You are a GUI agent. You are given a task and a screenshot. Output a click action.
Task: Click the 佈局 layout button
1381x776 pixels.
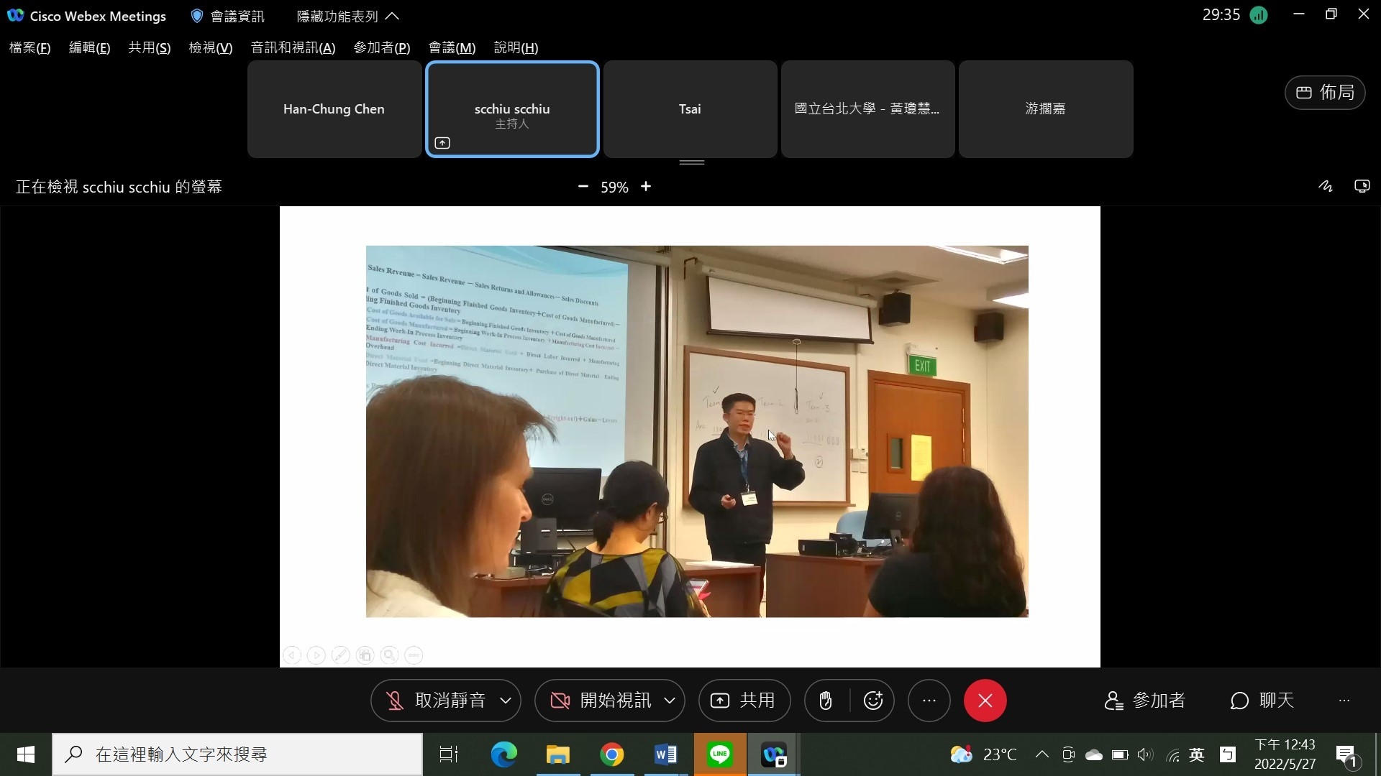(1325, 93)
